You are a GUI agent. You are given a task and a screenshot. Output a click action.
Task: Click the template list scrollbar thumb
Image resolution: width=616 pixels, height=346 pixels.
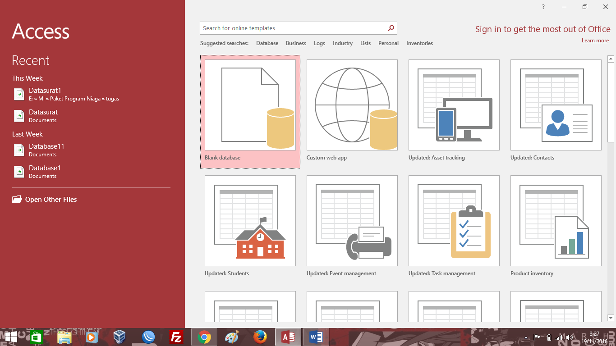(611, 103)
